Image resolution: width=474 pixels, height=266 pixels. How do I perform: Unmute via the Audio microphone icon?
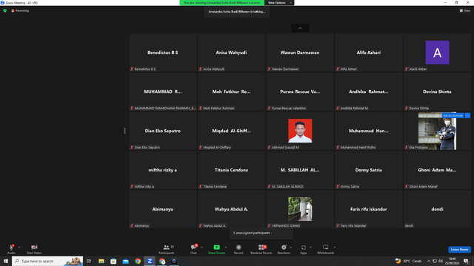click(x=11, y=248)
